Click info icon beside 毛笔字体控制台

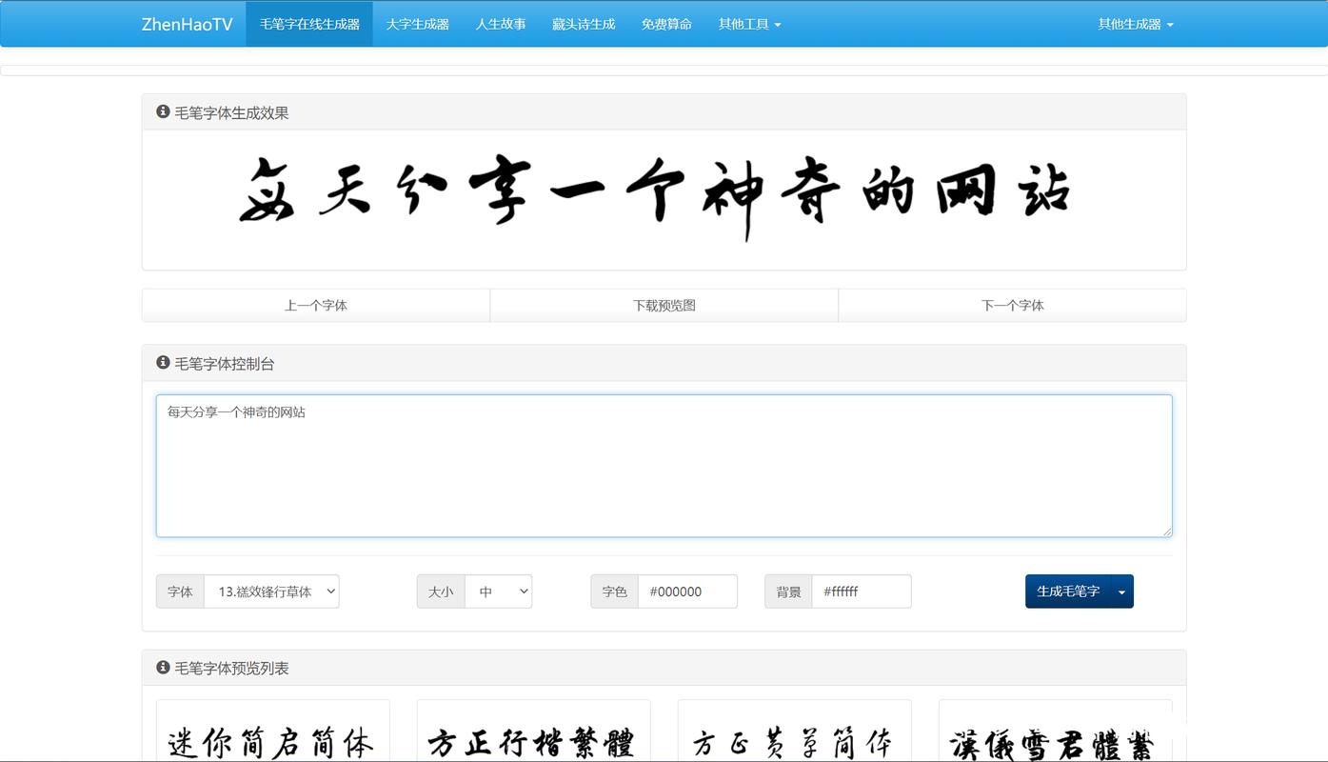[163, 363]
